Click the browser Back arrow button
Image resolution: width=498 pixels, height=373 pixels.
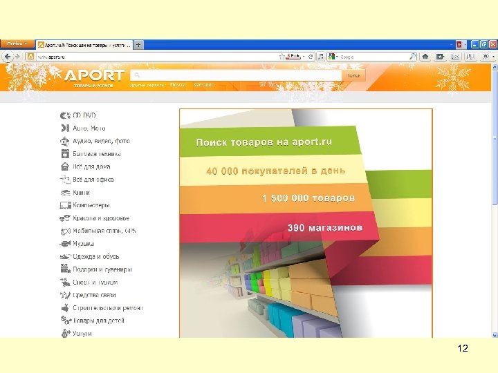pyautogui.click(x=8, y=57)
